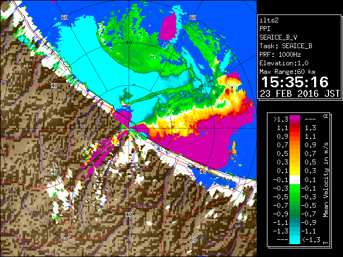
Task: Click the "A" letter beside the legend top
Action: (326, 116)
